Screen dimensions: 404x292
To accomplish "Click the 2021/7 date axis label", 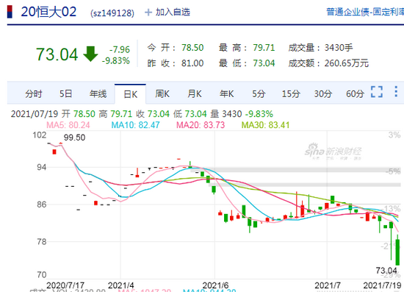I will (x=328, y=285).
